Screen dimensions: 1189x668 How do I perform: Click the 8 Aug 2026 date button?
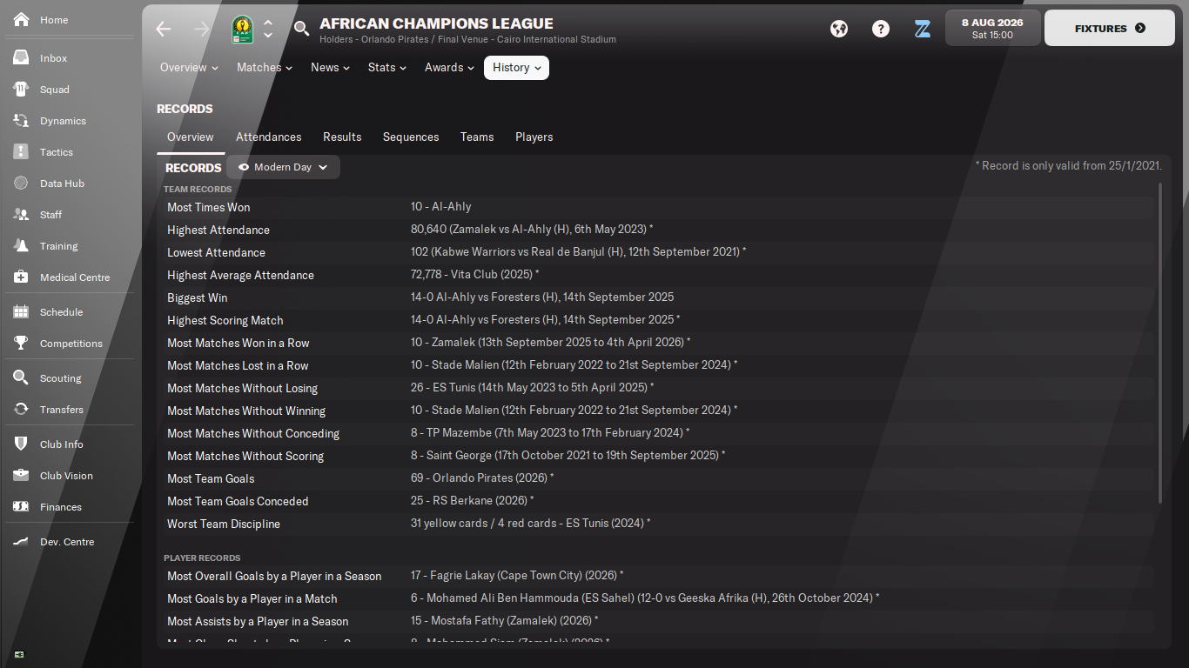(x=992, y=29)
